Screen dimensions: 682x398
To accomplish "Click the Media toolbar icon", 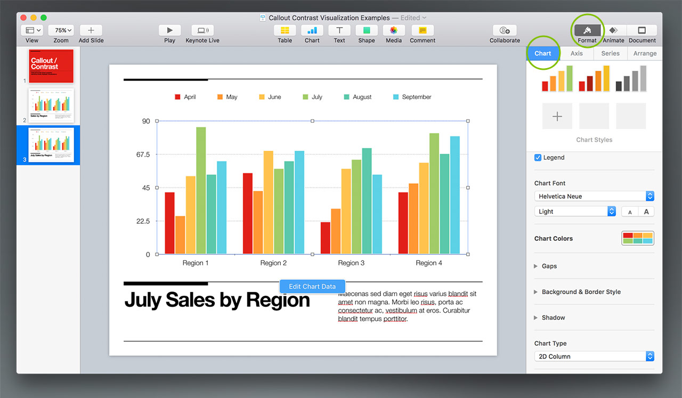I will point(394,31).
